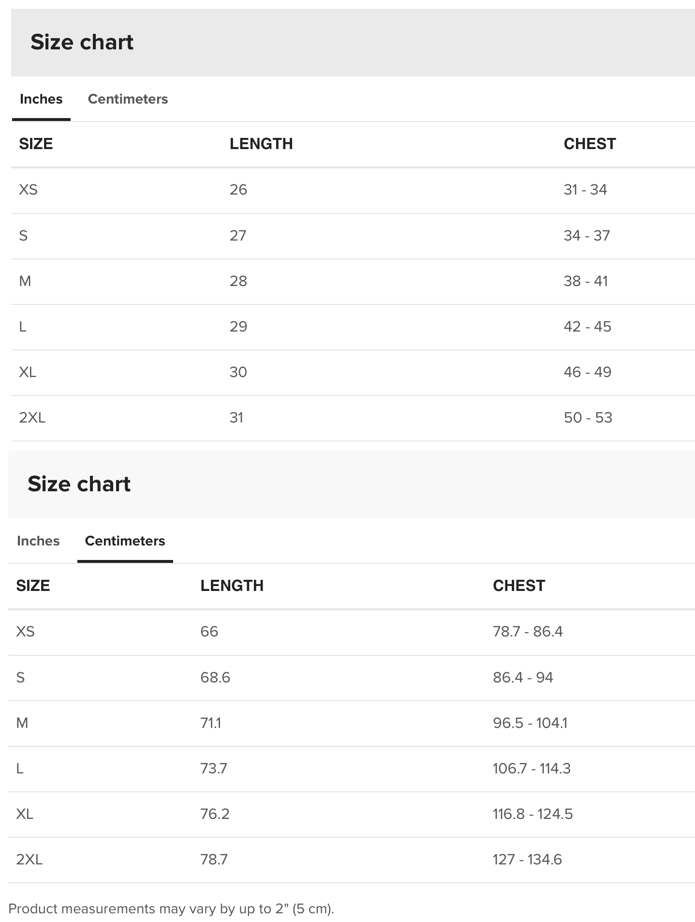Click LENGTH column header in inches table
This screenshot has height=922, width=695.
click(x=261, y=144)
